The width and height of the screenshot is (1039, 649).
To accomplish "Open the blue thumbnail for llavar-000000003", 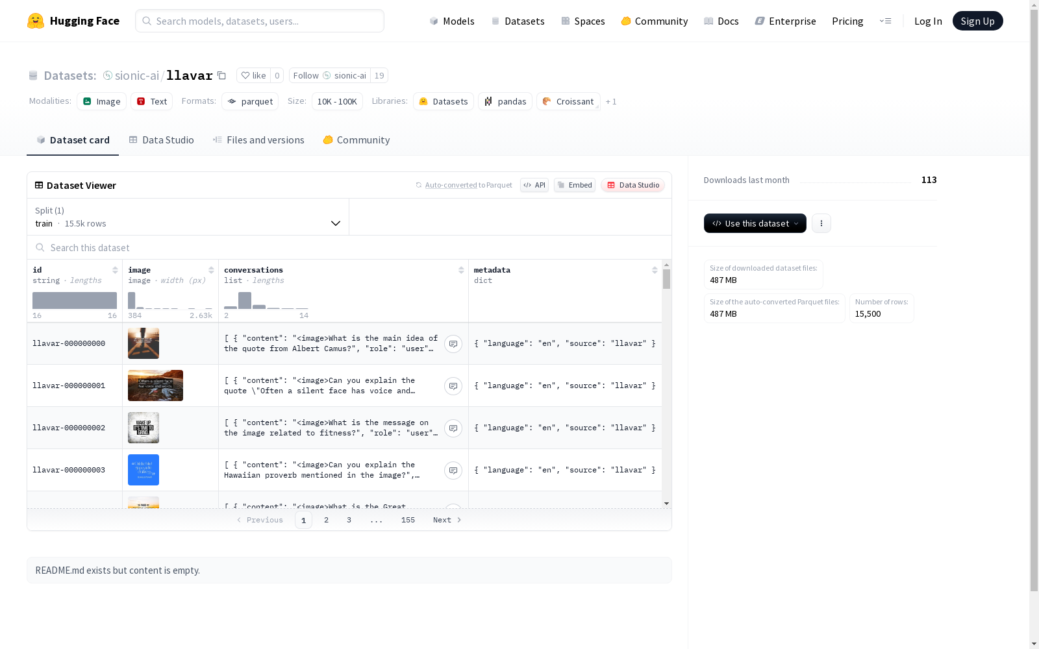I will click(144, 470).
